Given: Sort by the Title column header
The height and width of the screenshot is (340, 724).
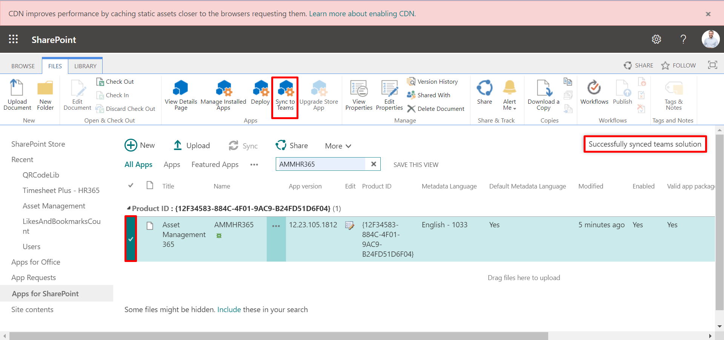Looking at the screenshot, I should point(168,186).
